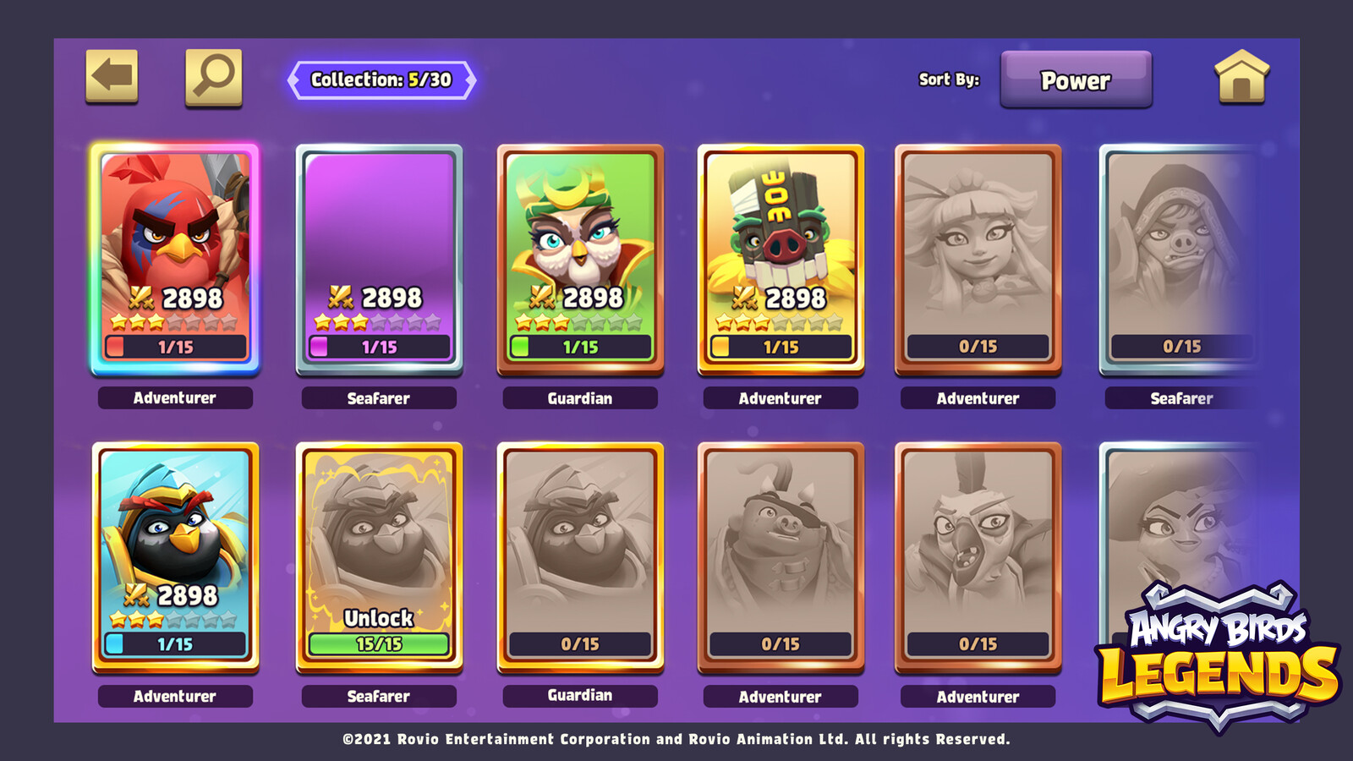Select the Red bird Adventurer card

pos(175,259)
